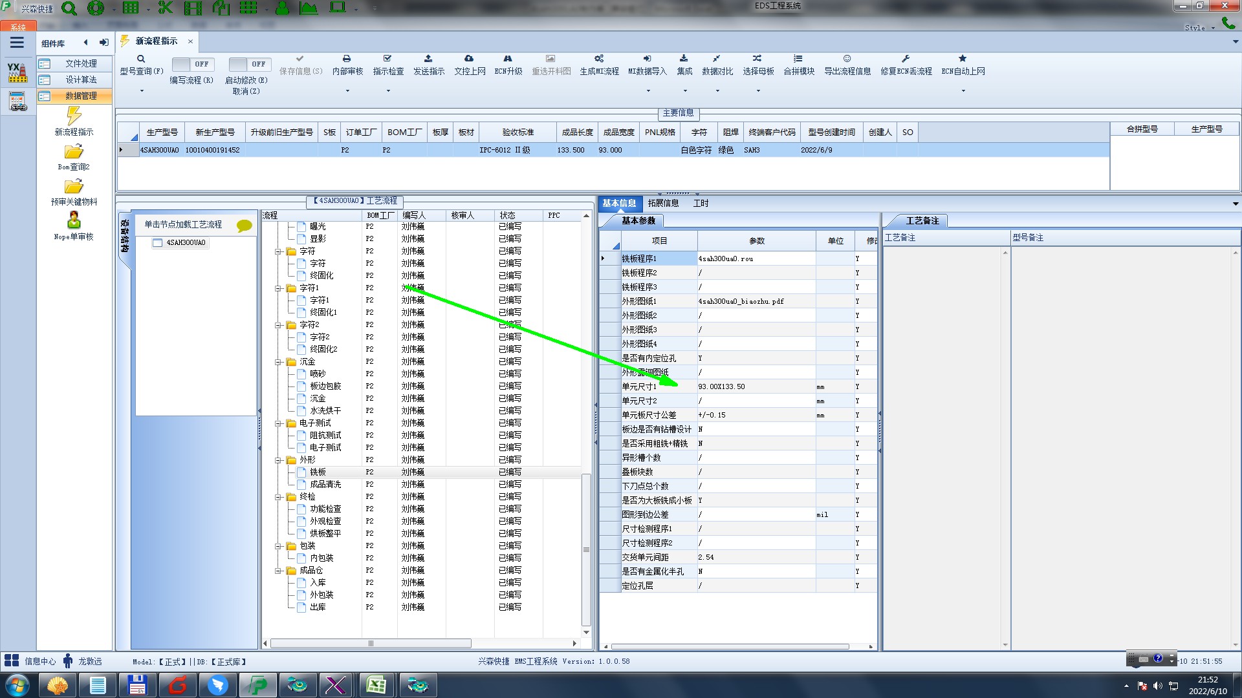Open Nope单审核 person icon
The height and width of the screenshot is (698, 1242).
(x=74, y=220)
